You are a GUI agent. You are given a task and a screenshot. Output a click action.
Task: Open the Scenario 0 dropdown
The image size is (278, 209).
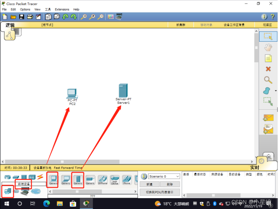coord(164,177)
